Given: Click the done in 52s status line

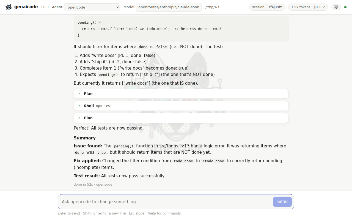Looking at the screenshot, I should point(93,185).
